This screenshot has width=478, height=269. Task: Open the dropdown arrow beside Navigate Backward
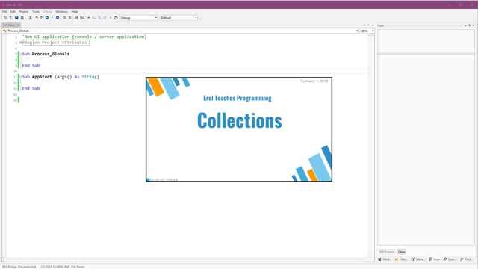tap(52, 18)
